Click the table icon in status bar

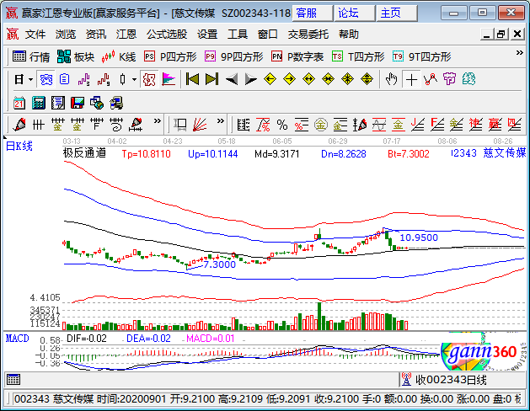(x=13, y=380)
